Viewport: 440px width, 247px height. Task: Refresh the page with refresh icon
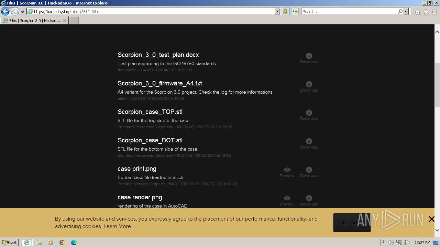[295, 12]
